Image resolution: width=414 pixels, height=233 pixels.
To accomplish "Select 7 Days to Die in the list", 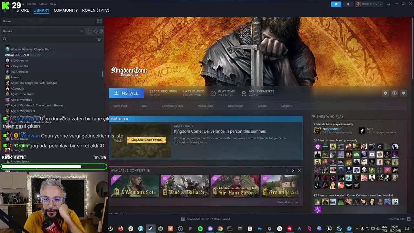I will pyautogui.click(x=19, y=66).
